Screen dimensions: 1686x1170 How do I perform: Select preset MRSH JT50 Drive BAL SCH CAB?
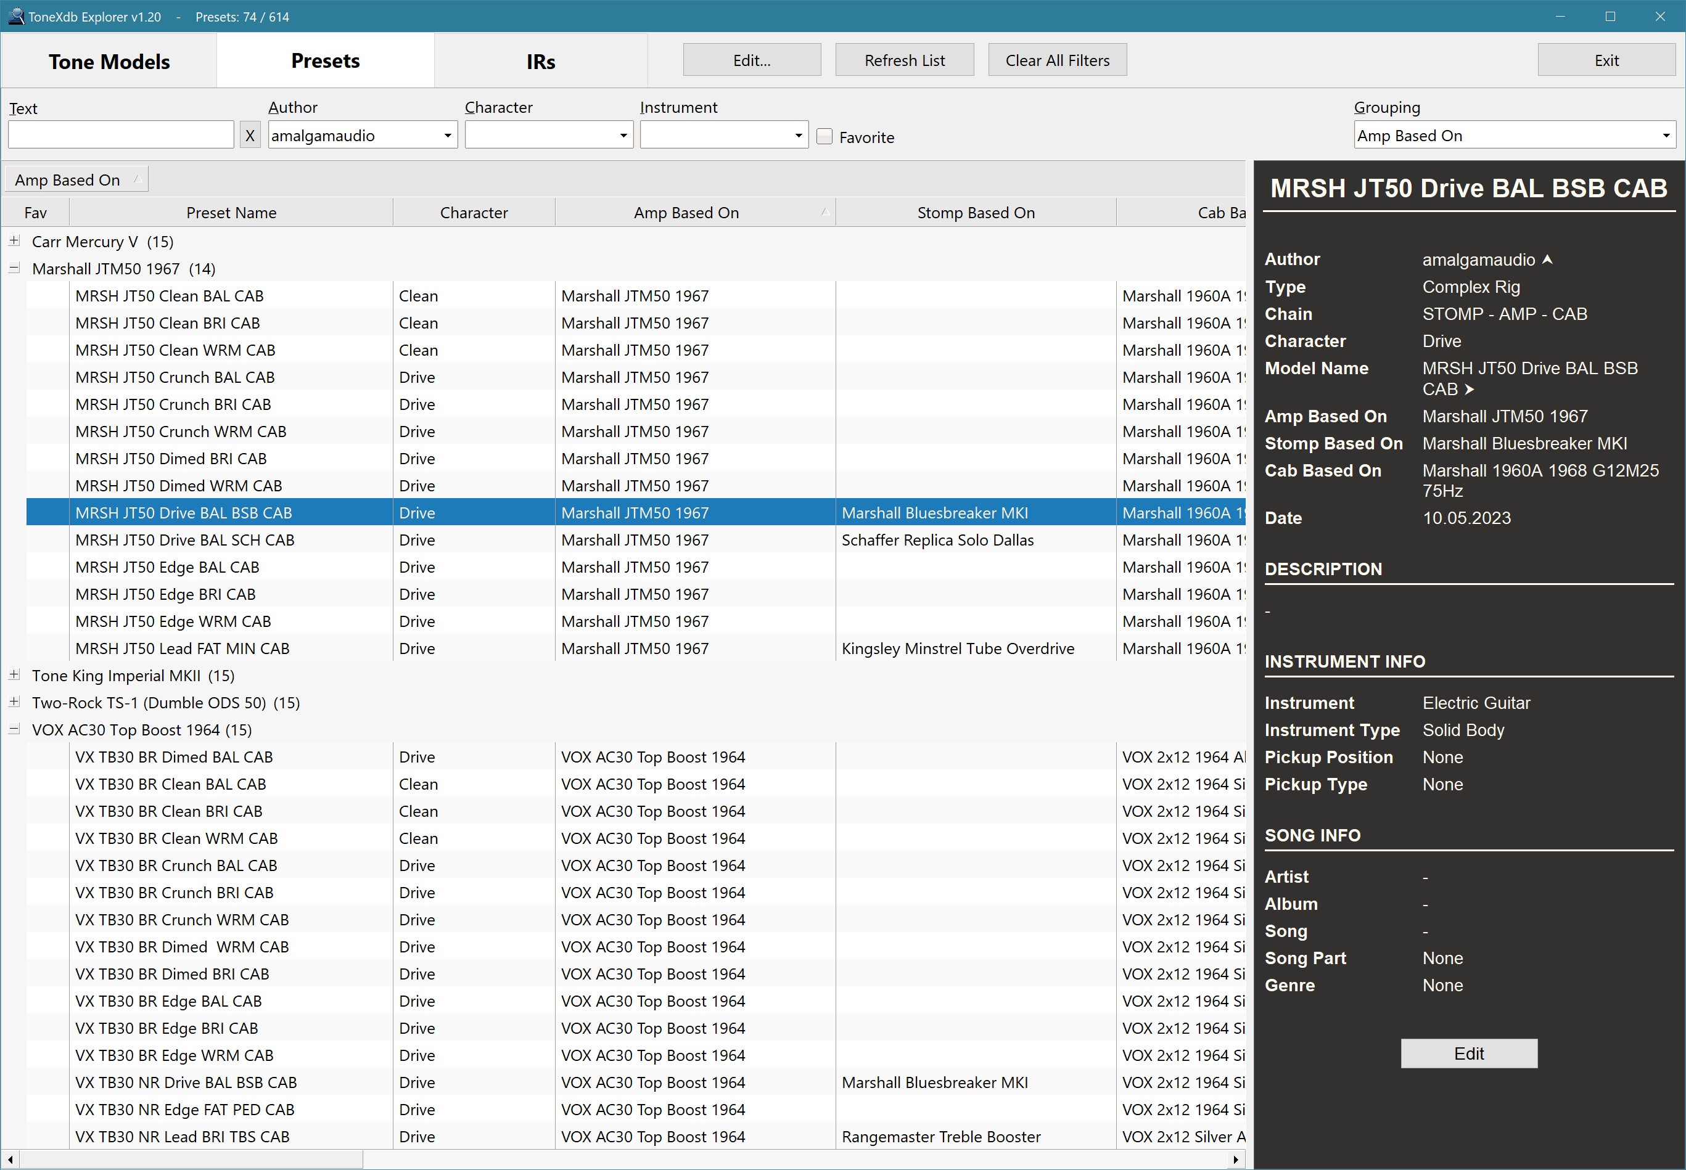185,540
